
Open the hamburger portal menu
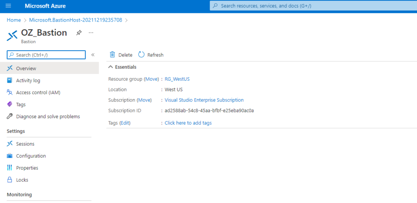tap(8, 6)
